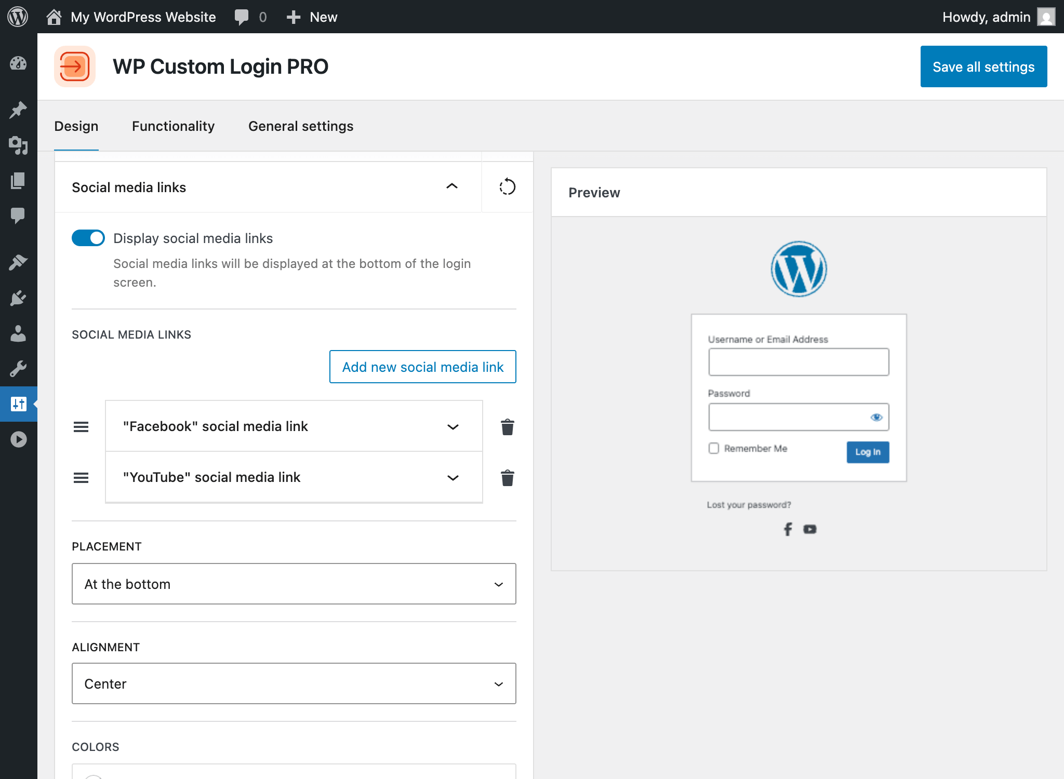Disable Display social media links toggle
This screenshot has height=779, width=1064.
coord(88,238)
